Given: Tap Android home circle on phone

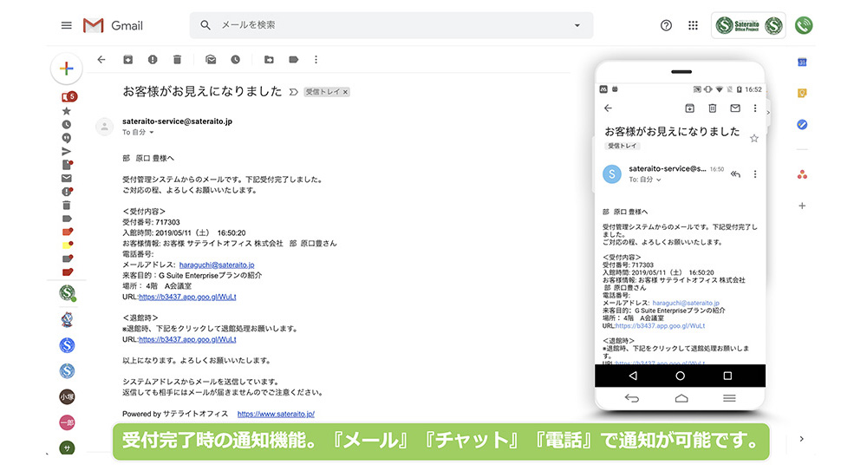Looking at the screenshot, I should point(680,376).
